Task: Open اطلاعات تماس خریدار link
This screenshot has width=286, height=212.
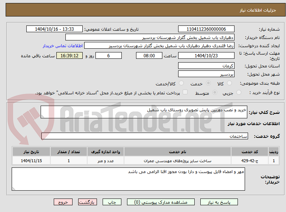Action: coord(63,46)
